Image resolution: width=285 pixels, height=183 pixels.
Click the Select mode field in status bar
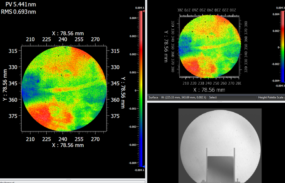[213, 97]
